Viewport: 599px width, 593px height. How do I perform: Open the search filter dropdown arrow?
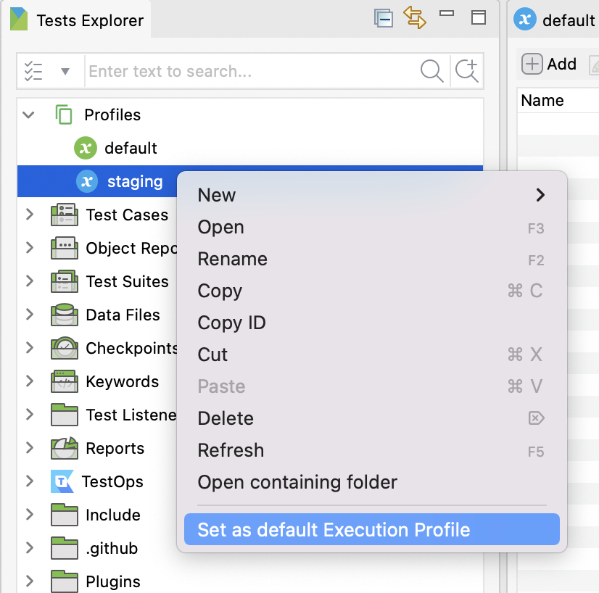[x=65, y=72]
